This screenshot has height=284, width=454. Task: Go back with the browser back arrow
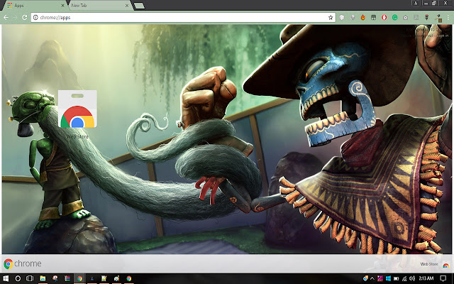click(x=6, y=17)
